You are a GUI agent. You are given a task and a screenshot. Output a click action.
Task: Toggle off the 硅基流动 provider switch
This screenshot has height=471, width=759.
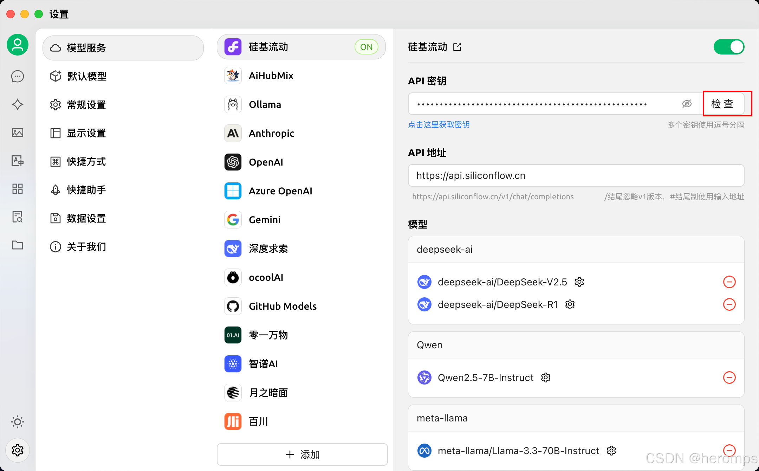pos(729,47)
